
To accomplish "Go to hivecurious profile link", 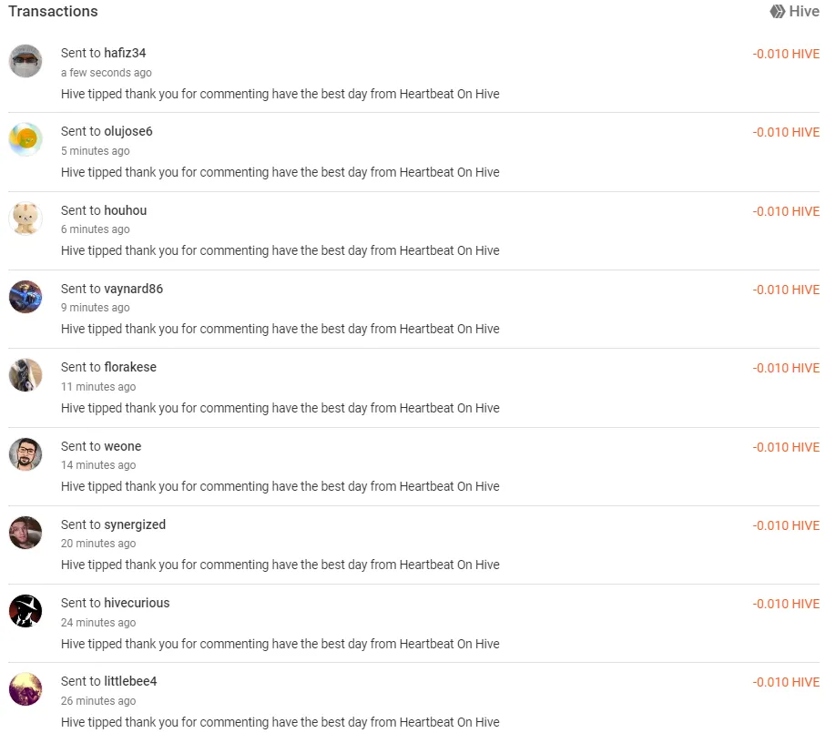I will (137, 603).
